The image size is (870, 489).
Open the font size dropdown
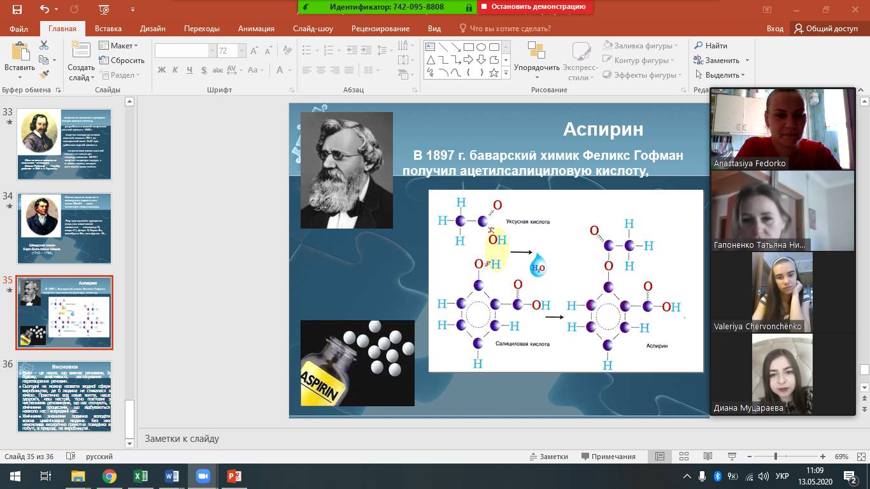click(x=241, y=51)
